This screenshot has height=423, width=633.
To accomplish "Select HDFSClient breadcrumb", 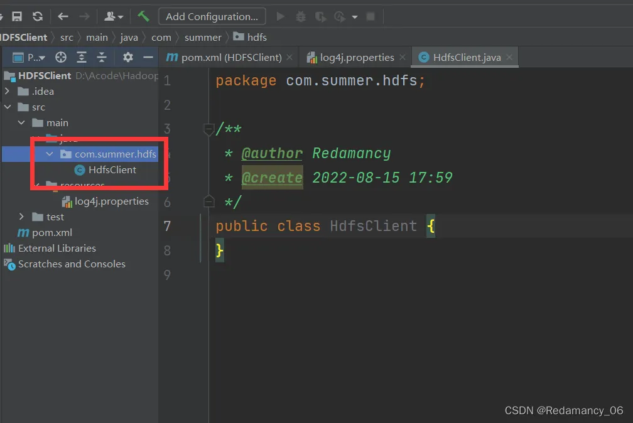I will tap(23, 38).
